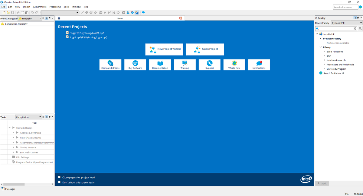This screenshot has width=363, height=196.
Task: Open Compare Editions tile
Action: [x=110, y=65]
